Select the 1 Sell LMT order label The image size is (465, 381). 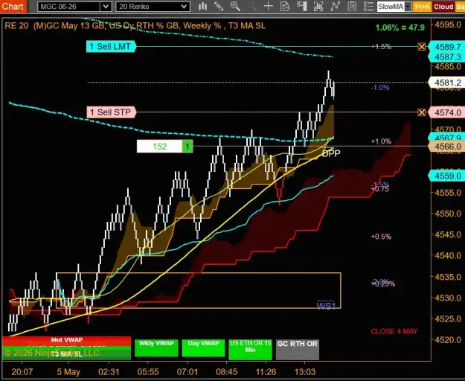(x=111, y=47)
